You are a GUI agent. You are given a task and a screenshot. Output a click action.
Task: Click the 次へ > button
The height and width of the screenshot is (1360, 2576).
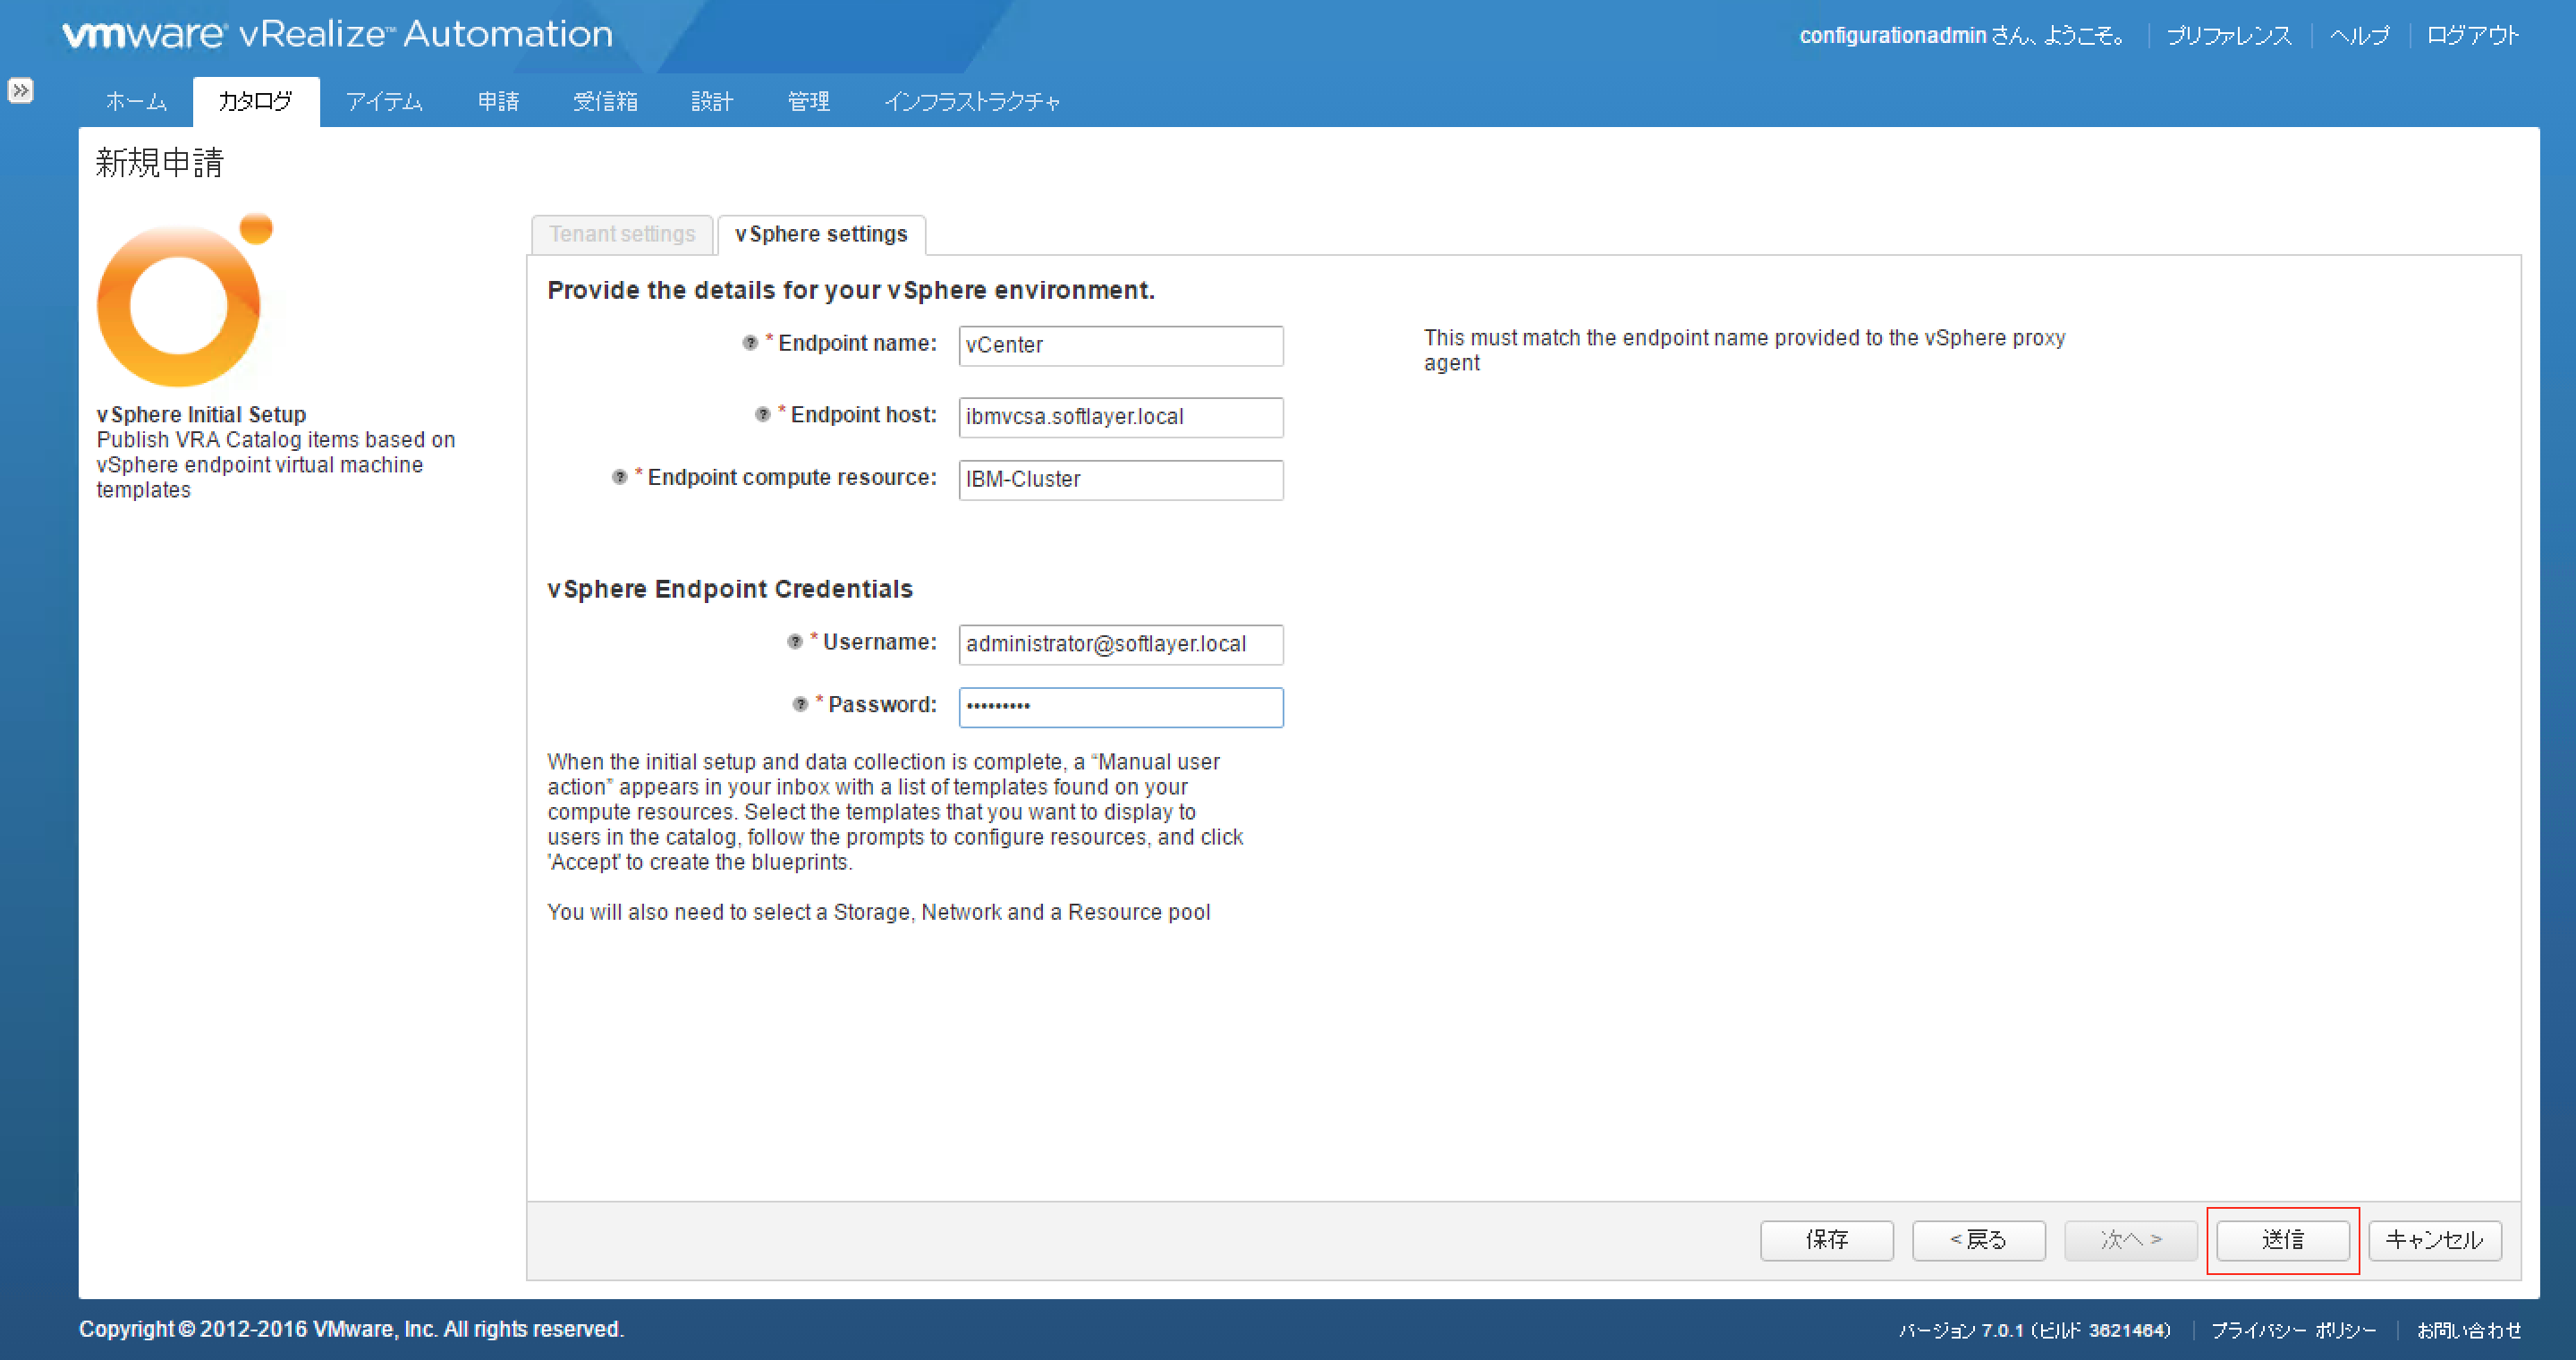[2131, 1240]
